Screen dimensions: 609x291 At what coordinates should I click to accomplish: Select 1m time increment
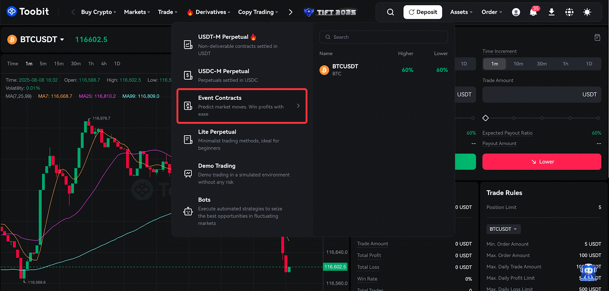(x=494, y=64)
